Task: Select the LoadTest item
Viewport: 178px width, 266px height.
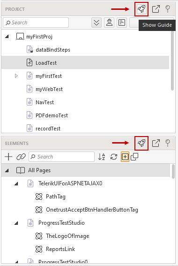Action: click(85, 63)
